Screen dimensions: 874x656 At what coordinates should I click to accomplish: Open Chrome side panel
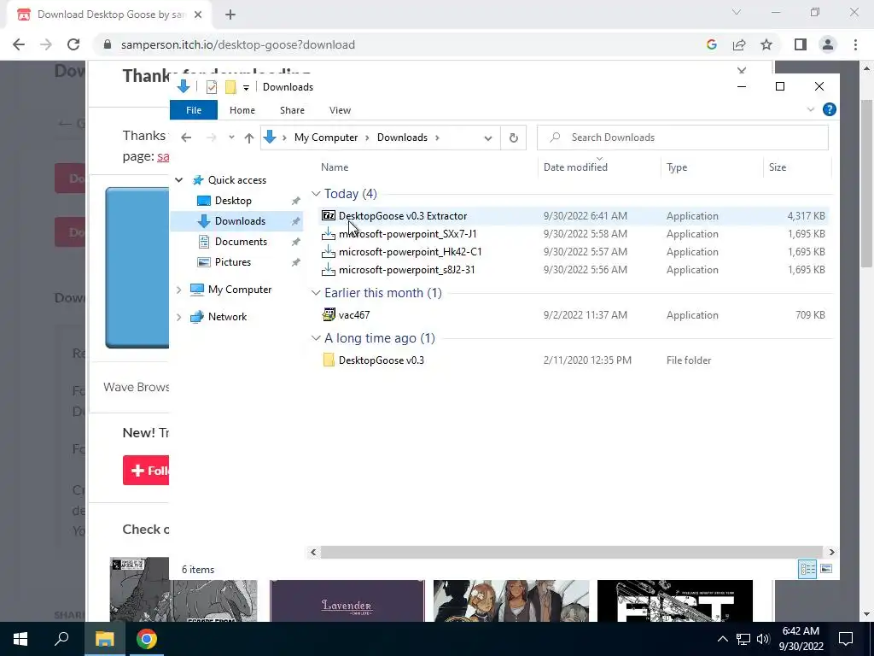click(801, 44)
